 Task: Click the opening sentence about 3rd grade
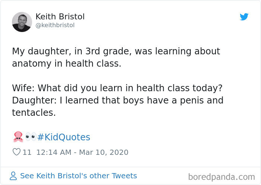click(116, 51)
